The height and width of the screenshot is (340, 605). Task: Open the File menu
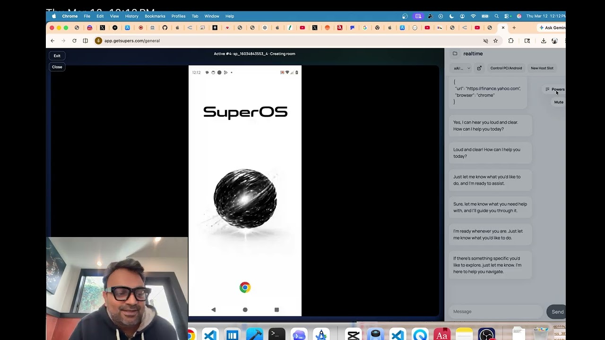point(87,16)
